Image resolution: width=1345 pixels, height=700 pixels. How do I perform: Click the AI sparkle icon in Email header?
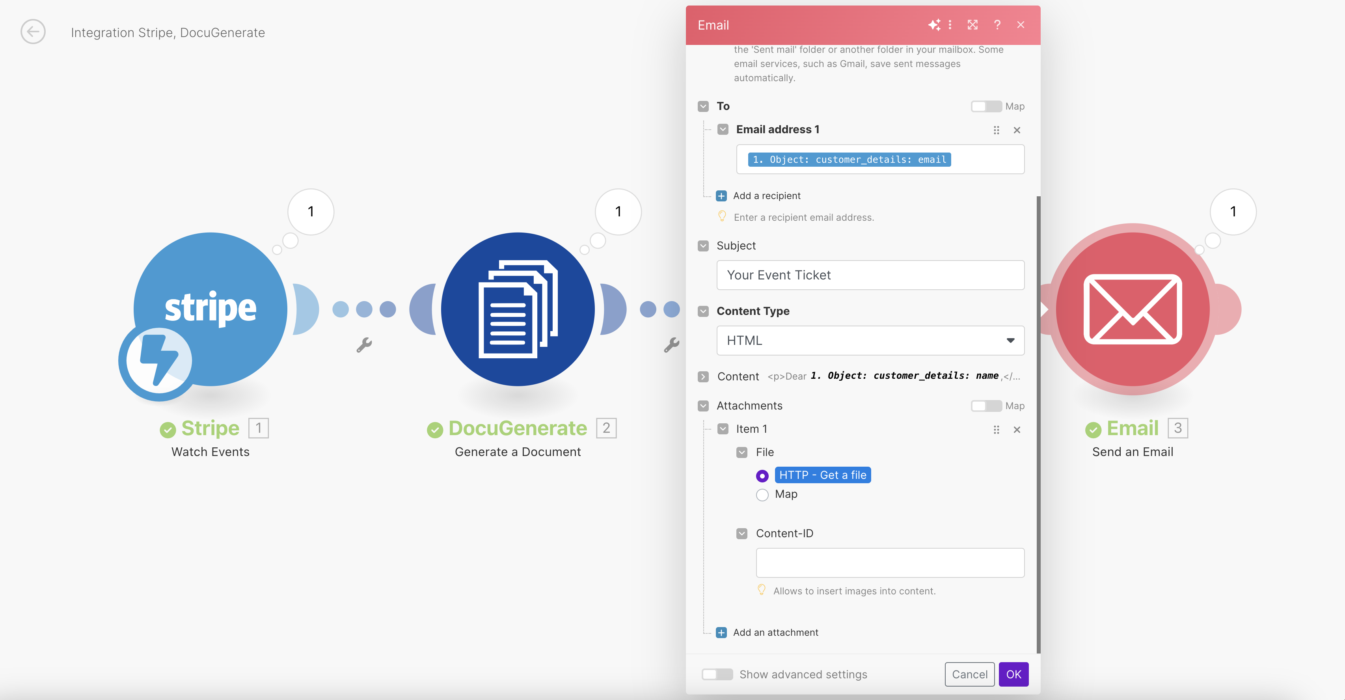933,24
